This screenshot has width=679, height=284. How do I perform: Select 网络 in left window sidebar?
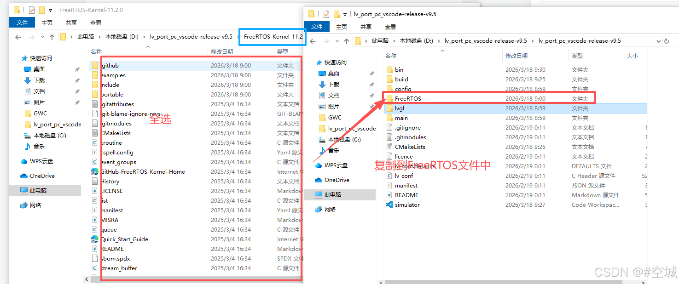click(x=35, y=205)
